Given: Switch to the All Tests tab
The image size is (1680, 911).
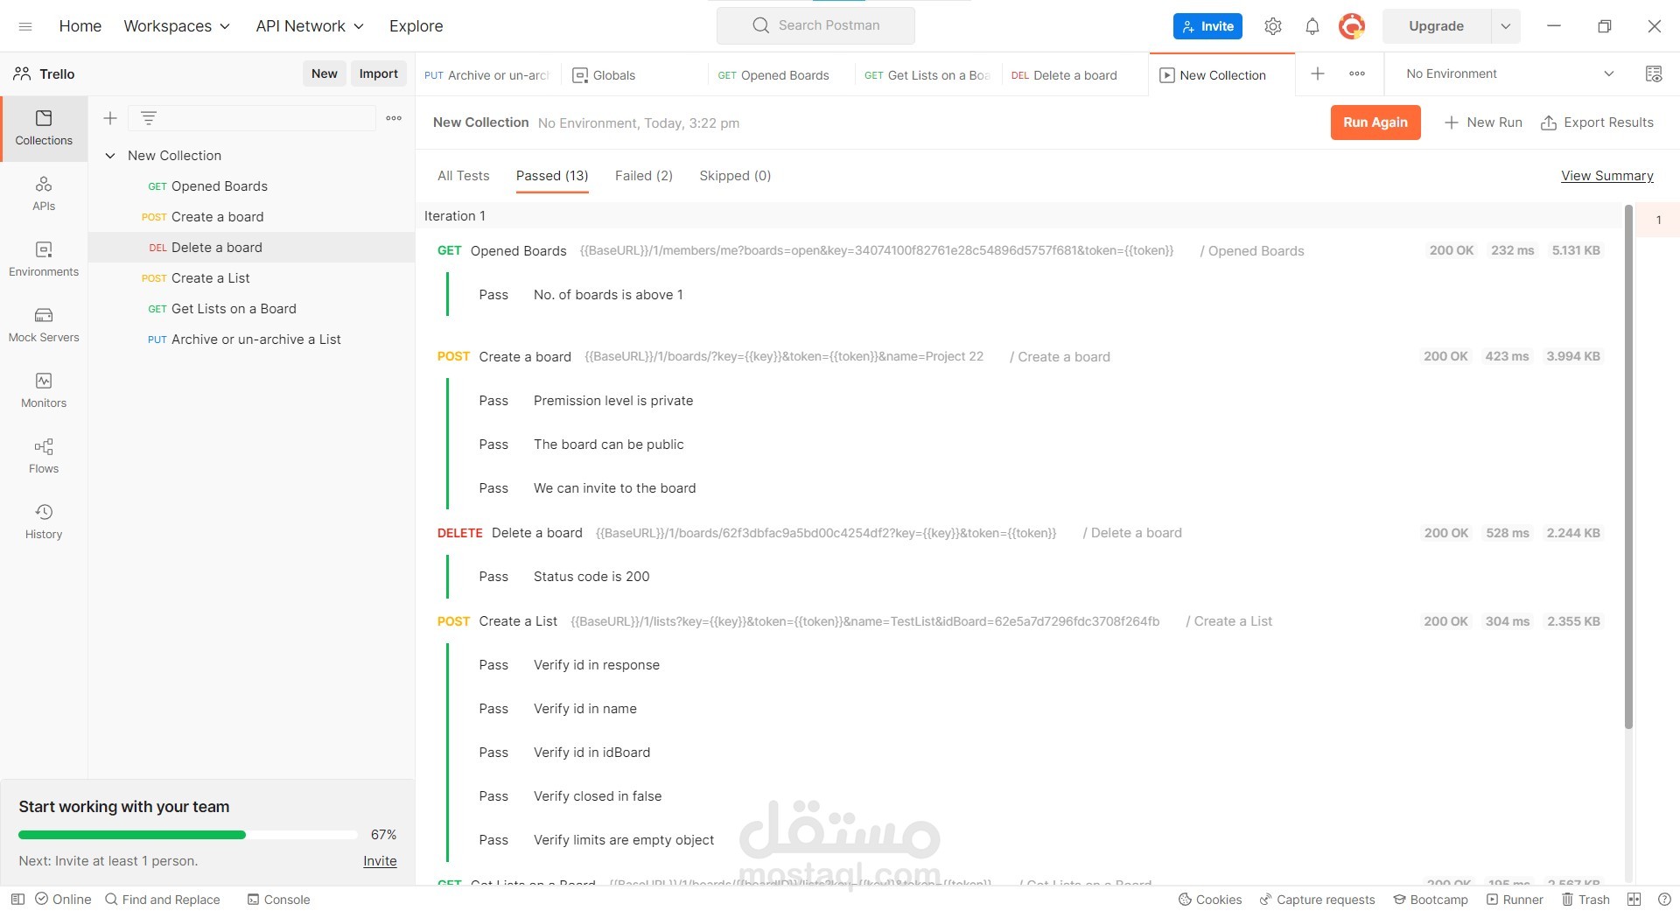Looking at the screenshot, I should (464, 176).
